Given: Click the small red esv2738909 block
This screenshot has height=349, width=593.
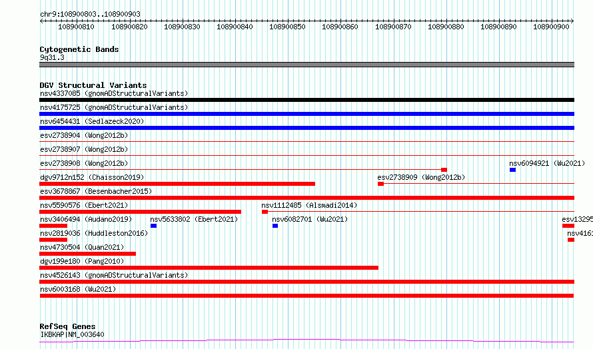Looking at the screenshot, I should (x=380, y=184).
